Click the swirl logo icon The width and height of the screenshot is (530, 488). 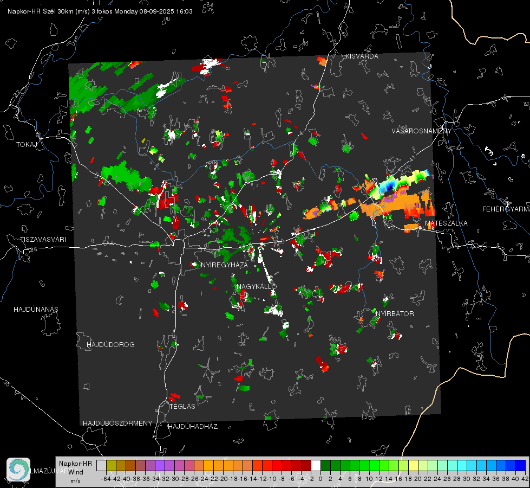click(18, 470)
